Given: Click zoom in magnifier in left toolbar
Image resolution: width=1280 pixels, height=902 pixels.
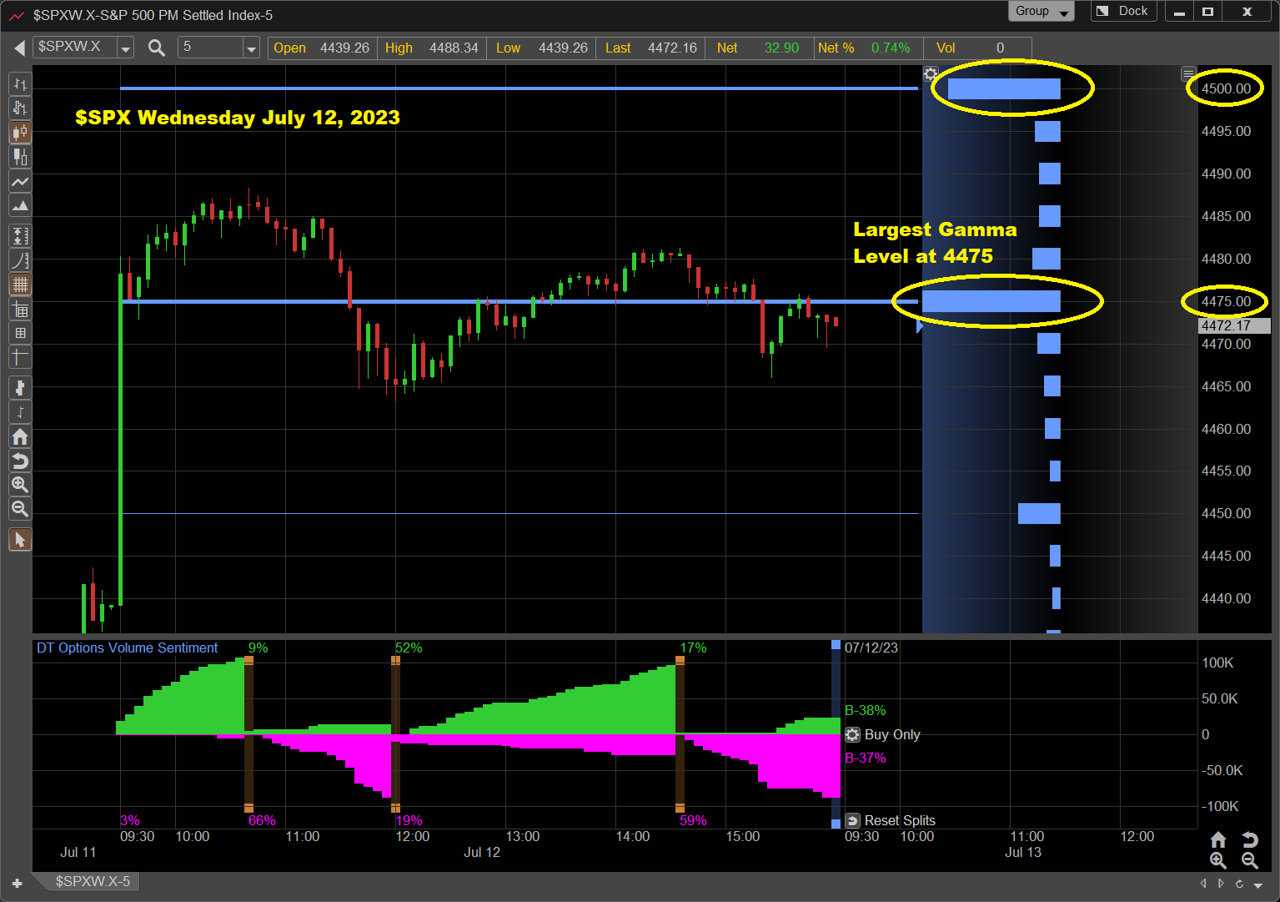Looking at the screenshot, I should 20,485.
